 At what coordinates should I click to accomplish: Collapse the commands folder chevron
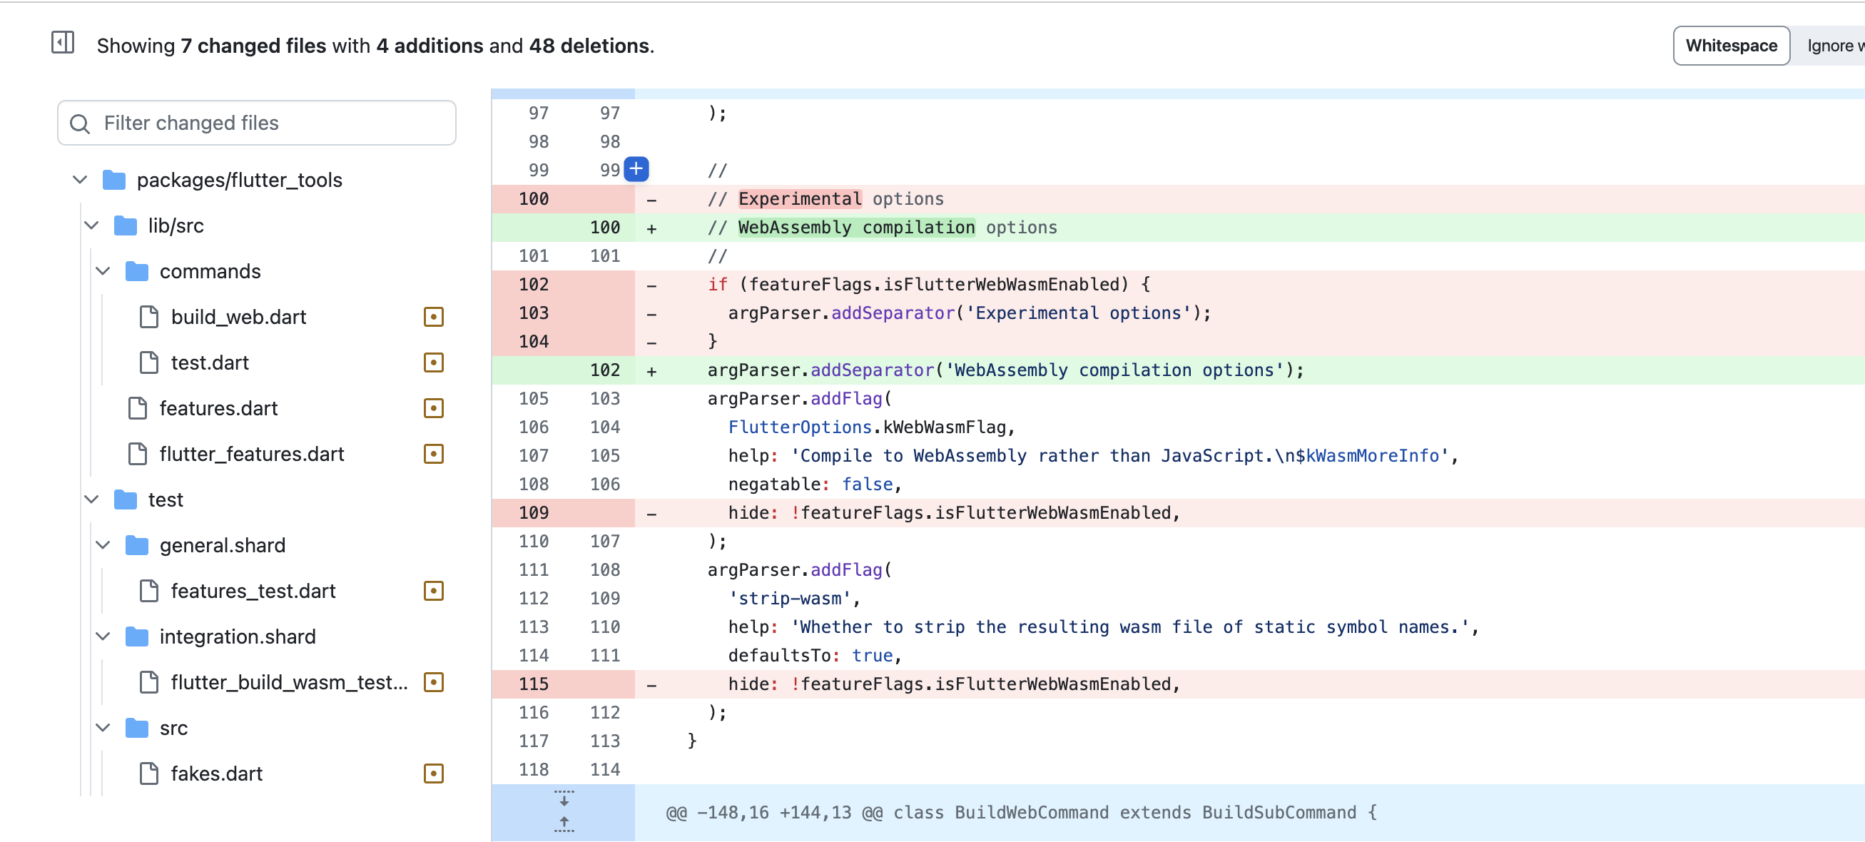click(103, 271)
